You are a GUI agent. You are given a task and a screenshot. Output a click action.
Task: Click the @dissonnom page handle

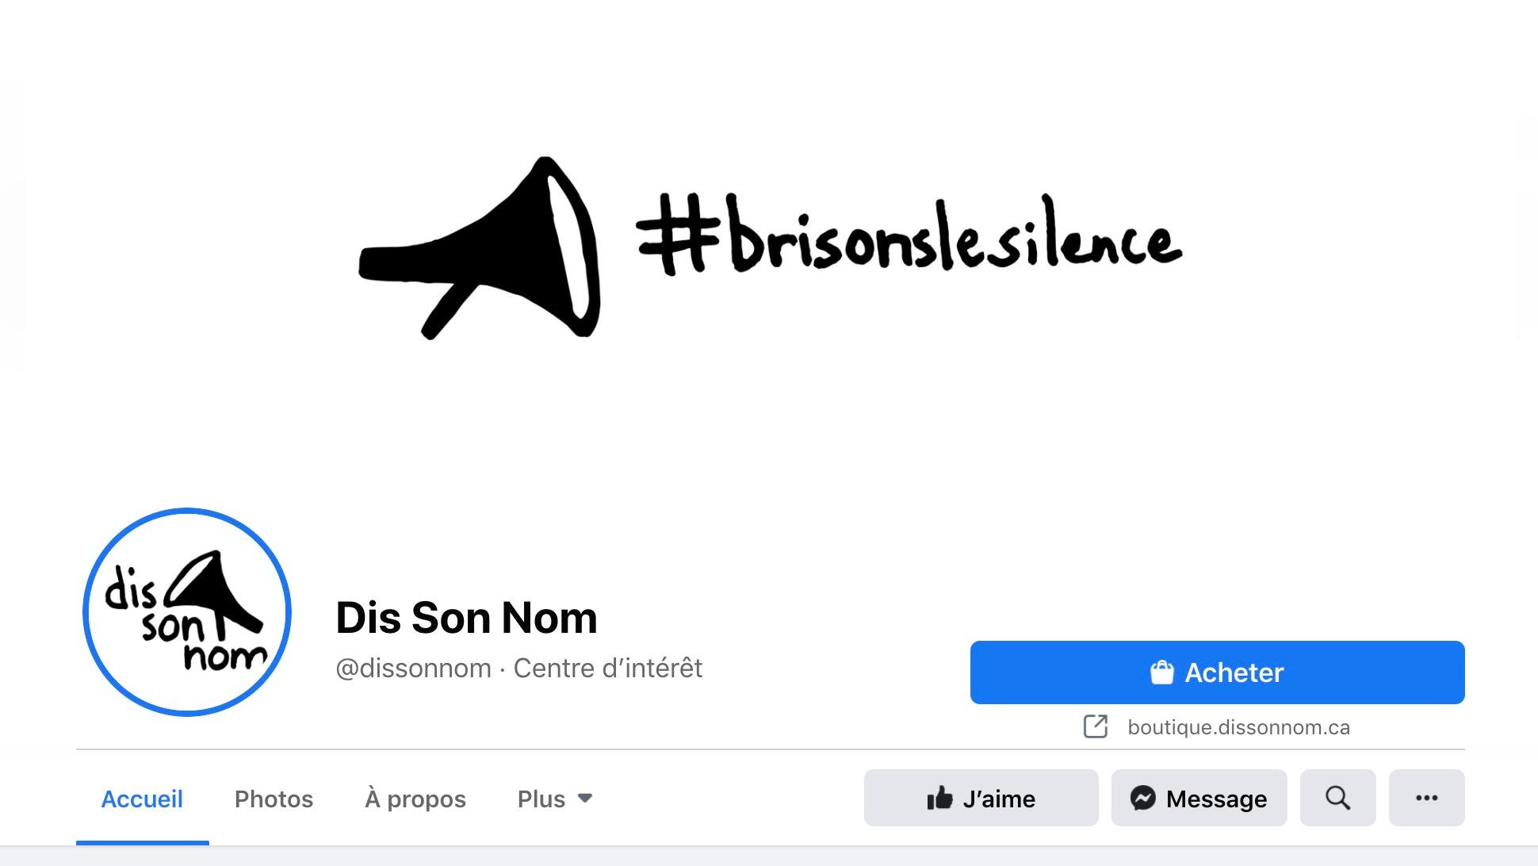tap(414, 668)
